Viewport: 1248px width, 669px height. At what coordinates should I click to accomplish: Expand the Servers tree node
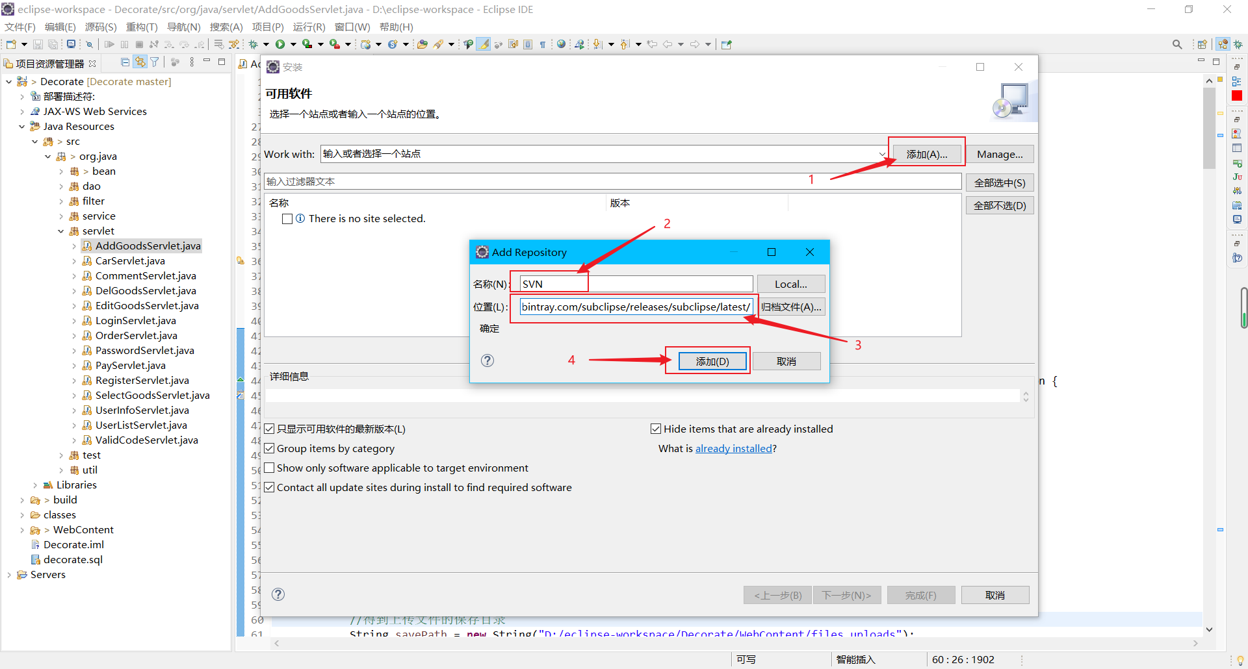[x=9, y=574]
